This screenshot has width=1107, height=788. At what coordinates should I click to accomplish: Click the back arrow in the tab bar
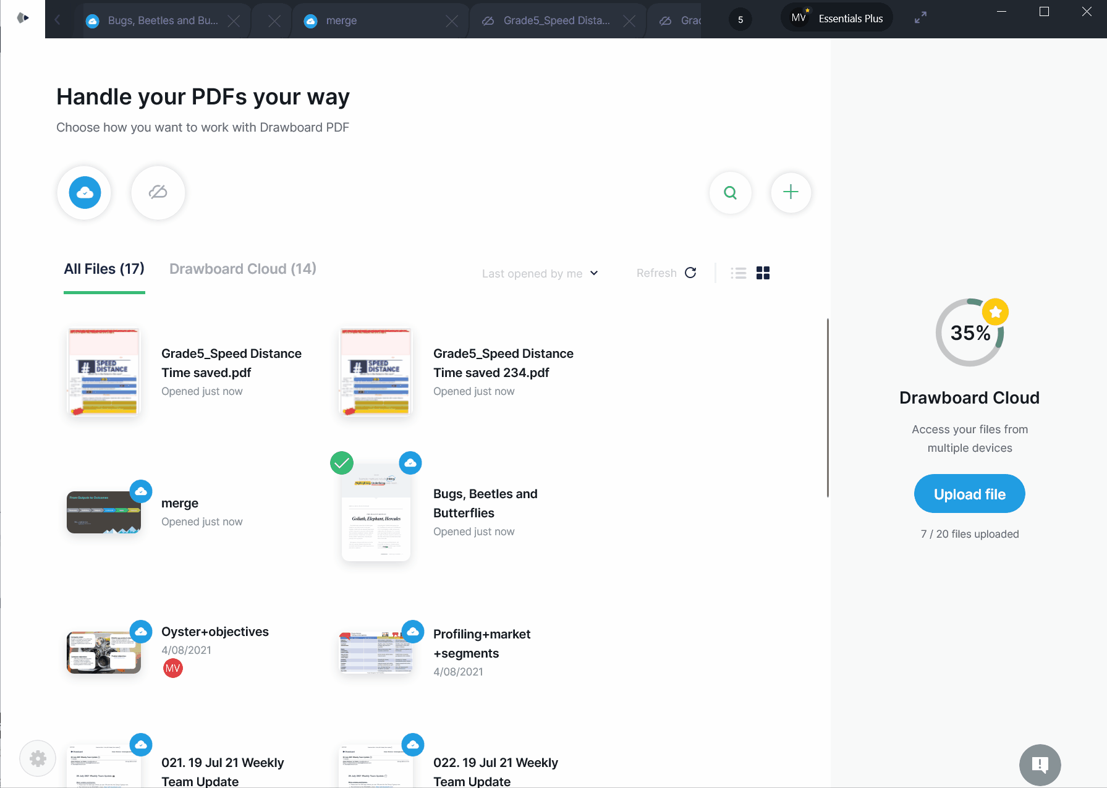pos(57,20)
